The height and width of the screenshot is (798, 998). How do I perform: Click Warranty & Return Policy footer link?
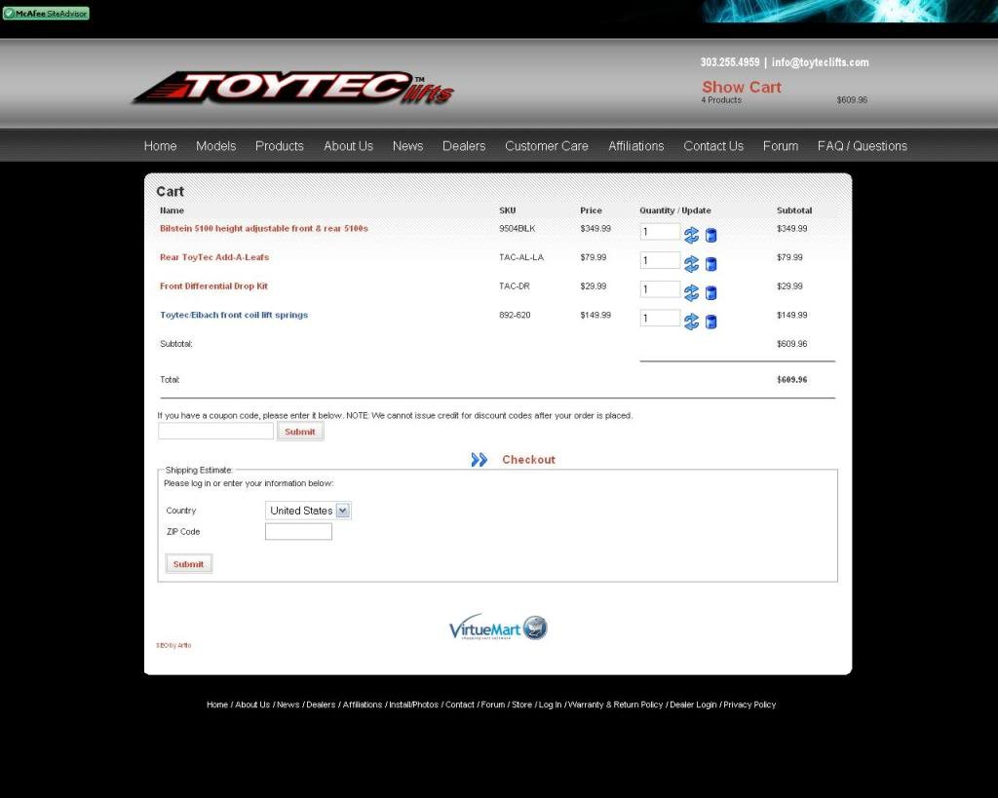(x=616, y=704)
